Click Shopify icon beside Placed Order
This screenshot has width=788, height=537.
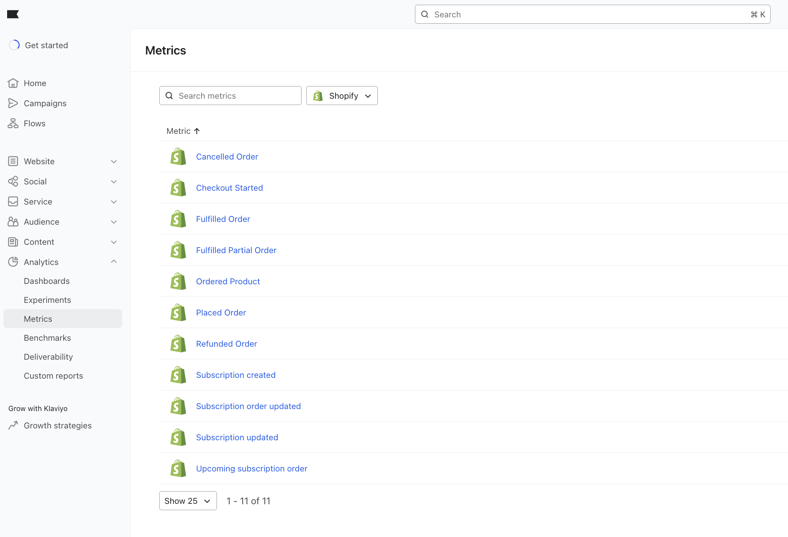[178, 313]
